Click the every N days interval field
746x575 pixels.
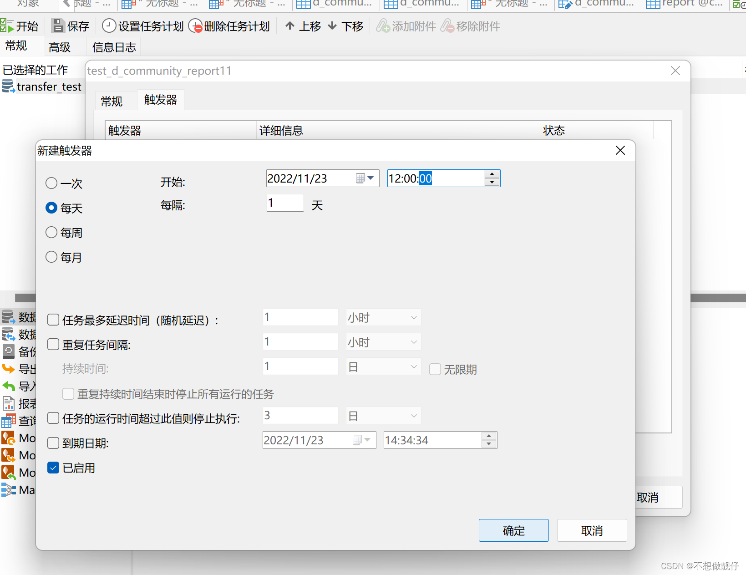(285, 203)
